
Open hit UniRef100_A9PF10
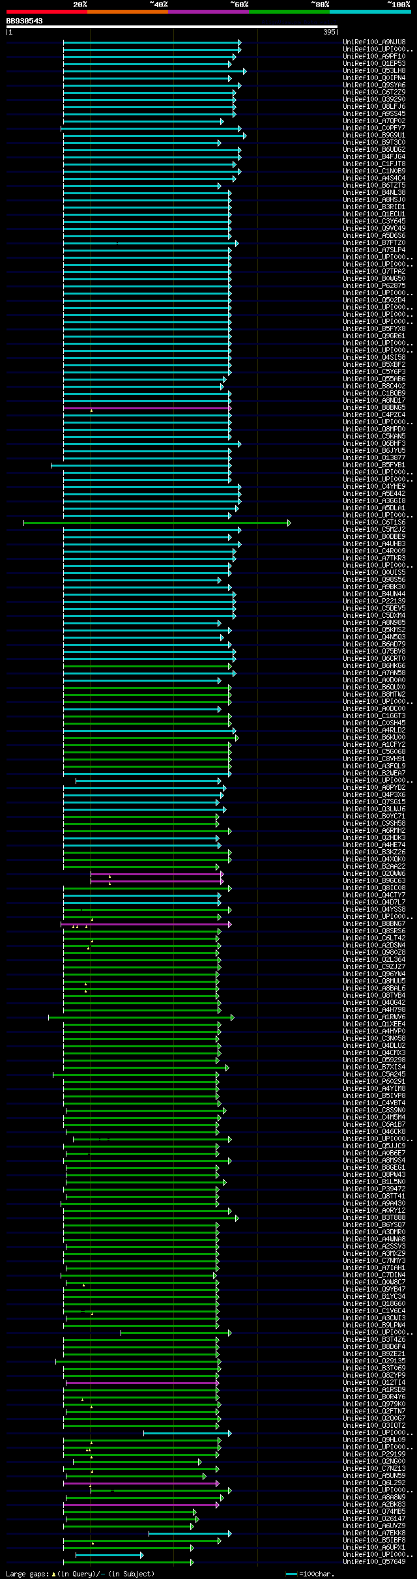coord(374,57)
